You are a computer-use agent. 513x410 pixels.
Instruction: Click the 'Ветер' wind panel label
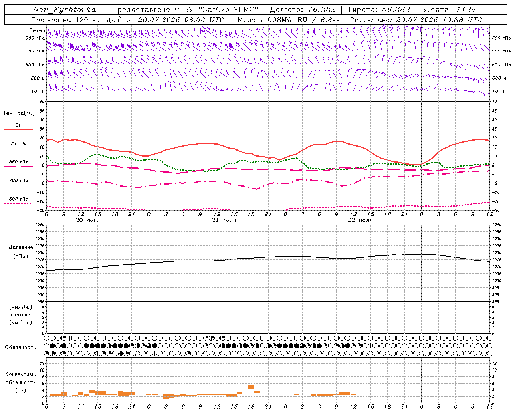[37, 30]
